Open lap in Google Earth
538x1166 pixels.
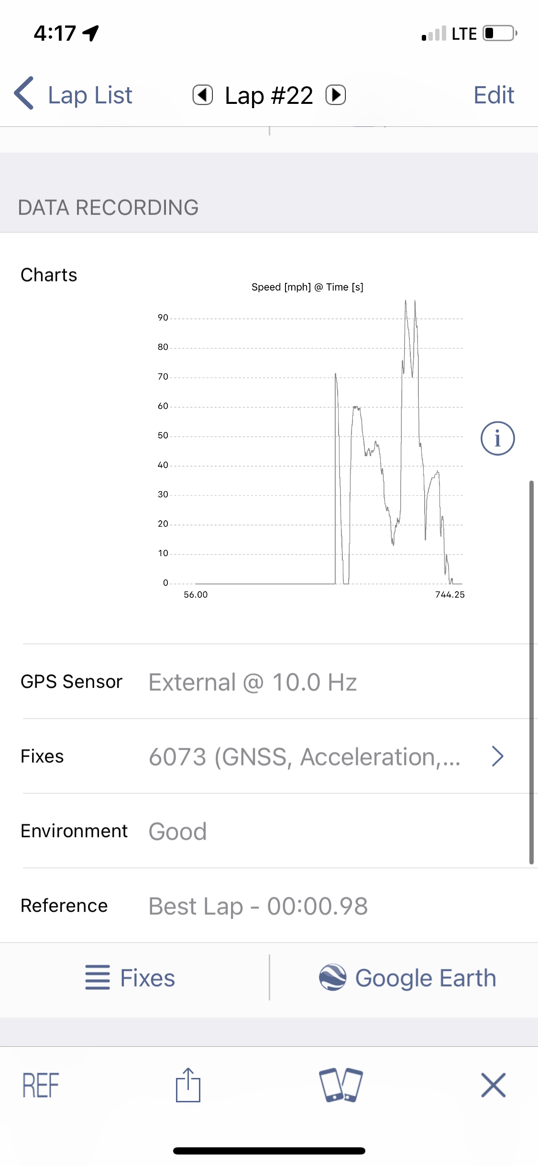(408, 978)
